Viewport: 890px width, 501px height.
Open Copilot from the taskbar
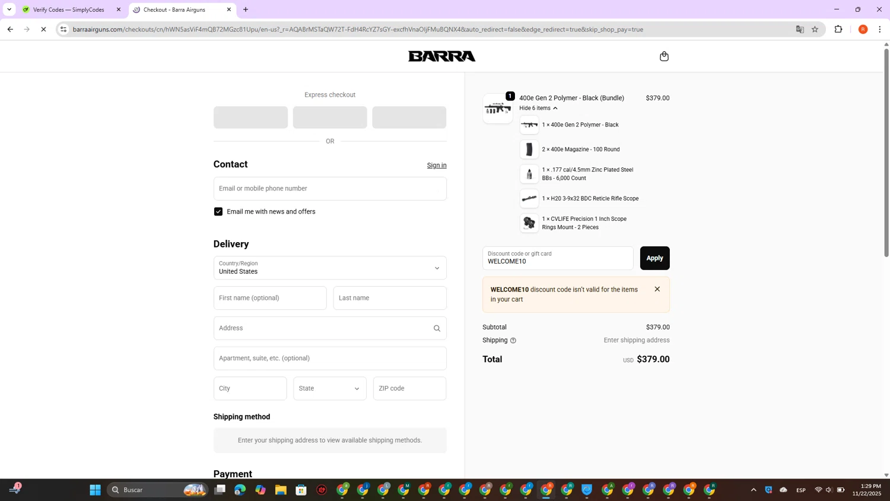(260, 490)
